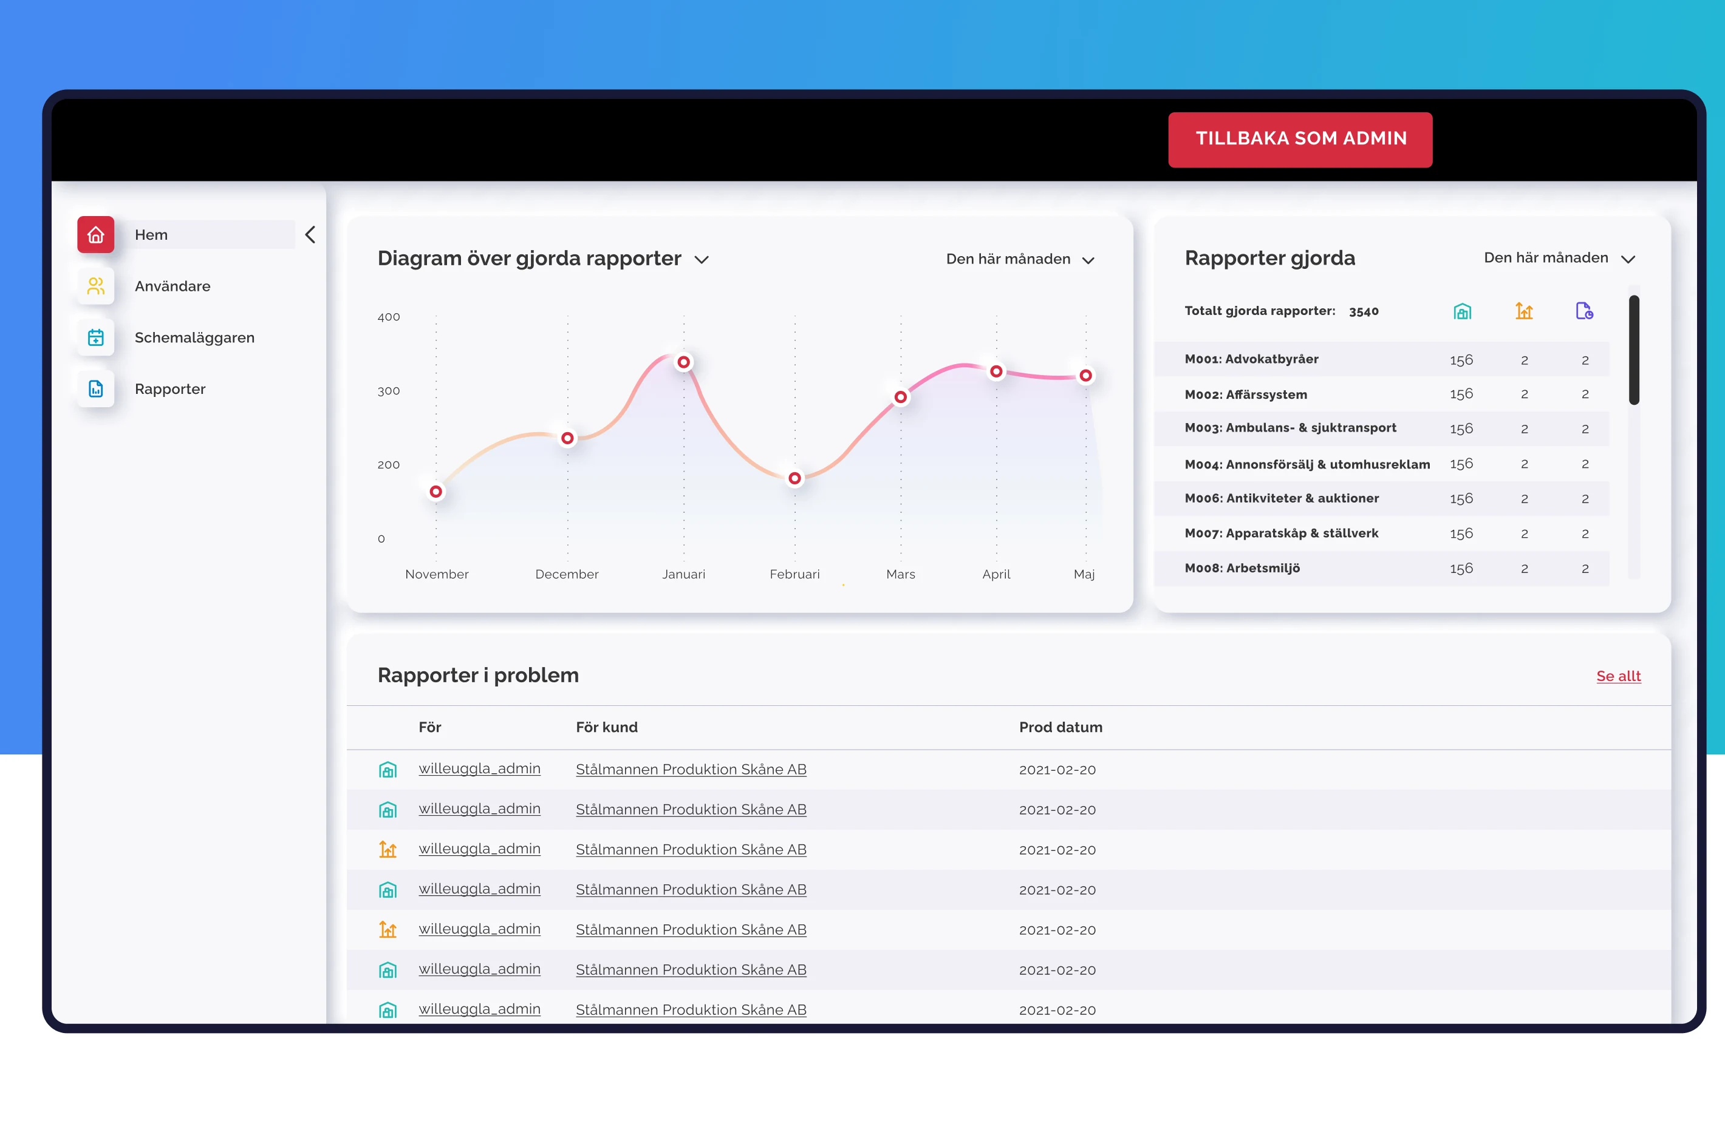Viewport: 1725px width, 1135px height.
Task: Click the För kund column header
Action: point(607,727)
